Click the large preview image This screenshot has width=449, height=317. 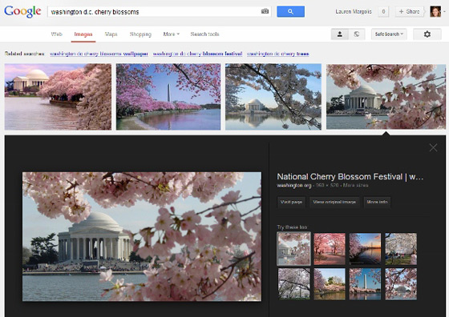(142, 236)
